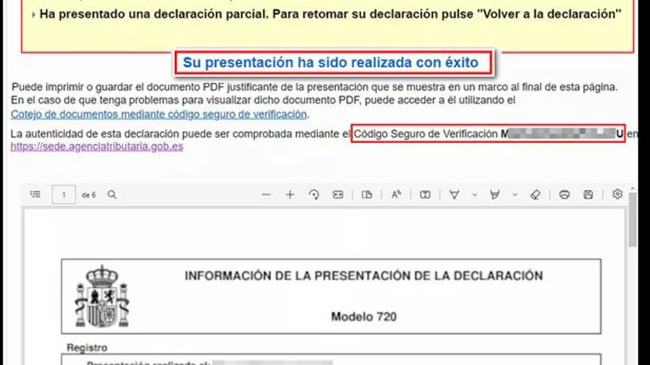Select the eraser tool
This screenshot has height=365, width=650.
pos(535,195)
